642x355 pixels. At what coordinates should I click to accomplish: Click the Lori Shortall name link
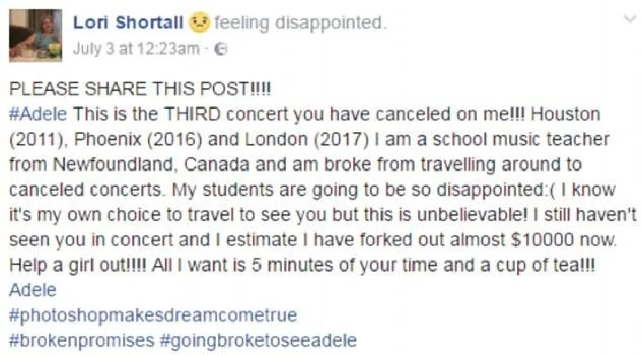(x=128, y=23)
